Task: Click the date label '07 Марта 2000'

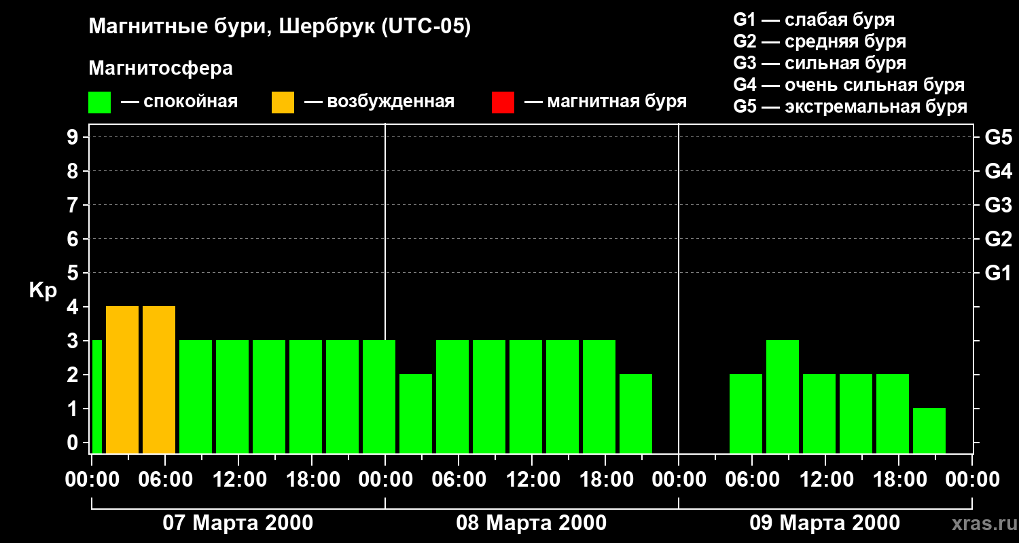Action: coord(238,523)
